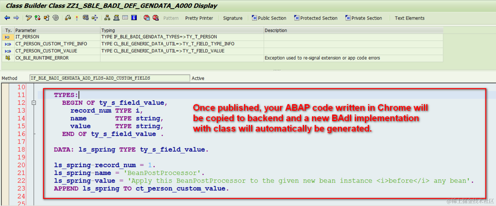This screenshot has height=206, width=496.
Task: Open the Public Section
Action: click(269, 18)
